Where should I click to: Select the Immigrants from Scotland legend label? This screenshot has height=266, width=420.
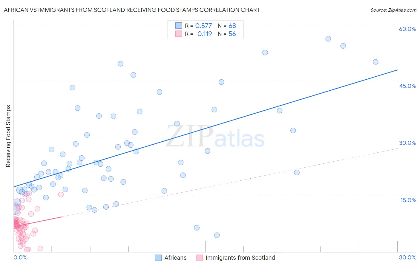(x=240, y=258)
